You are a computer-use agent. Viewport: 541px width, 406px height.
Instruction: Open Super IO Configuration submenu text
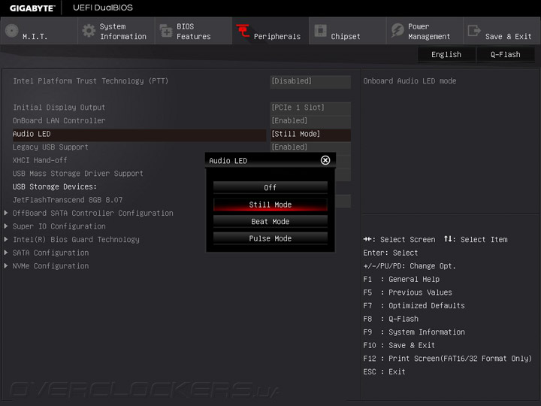coord(59,226)
